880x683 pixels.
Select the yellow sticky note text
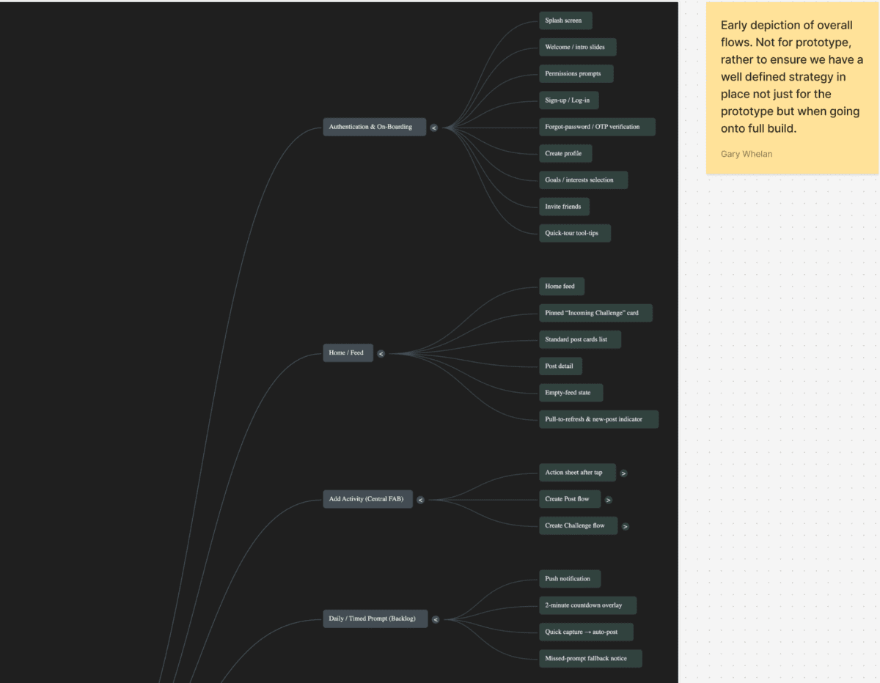pos(791,77)
